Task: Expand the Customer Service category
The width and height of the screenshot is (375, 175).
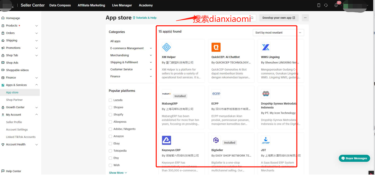Action: click(x=151, y=69)
